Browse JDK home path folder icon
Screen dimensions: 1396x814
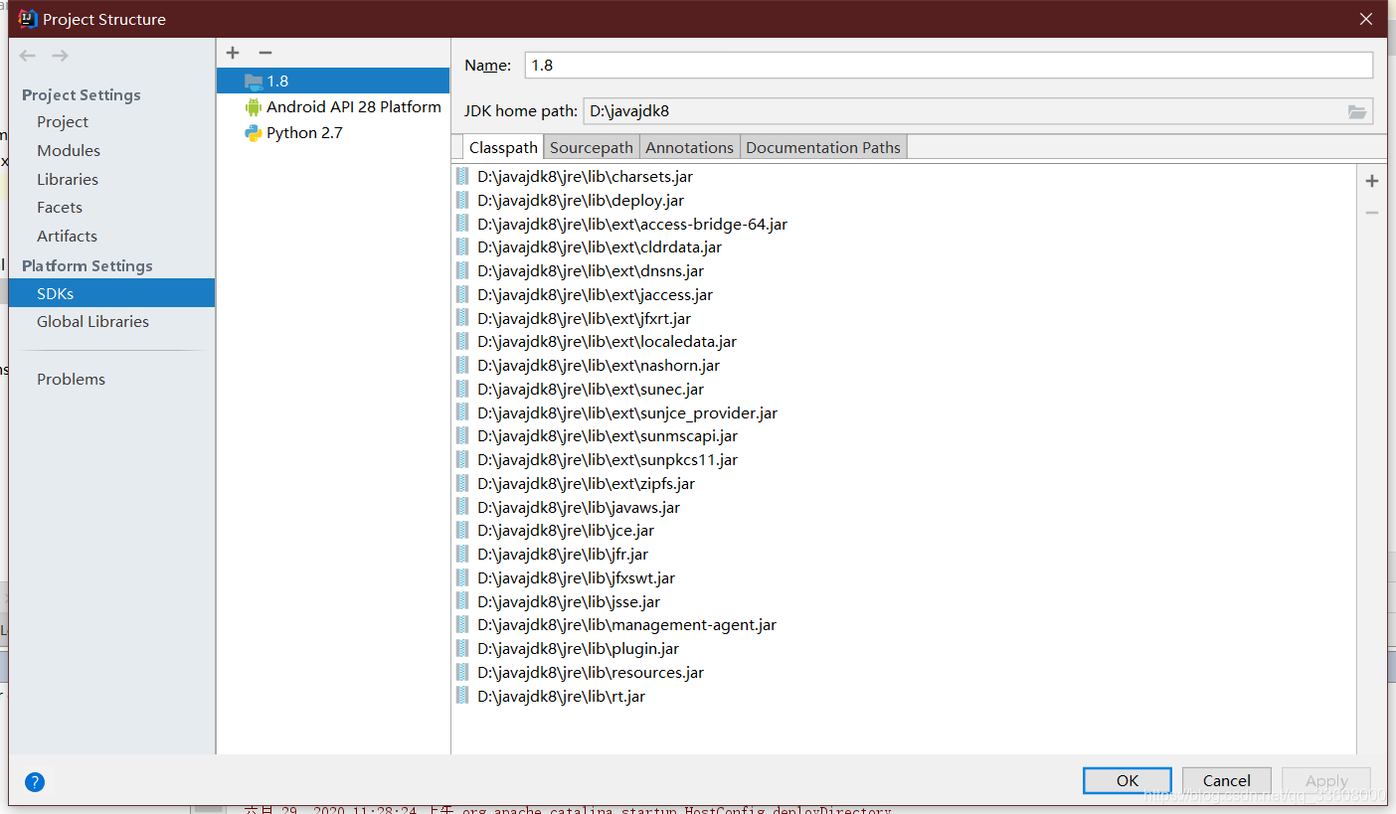(x=1357, y=111)
